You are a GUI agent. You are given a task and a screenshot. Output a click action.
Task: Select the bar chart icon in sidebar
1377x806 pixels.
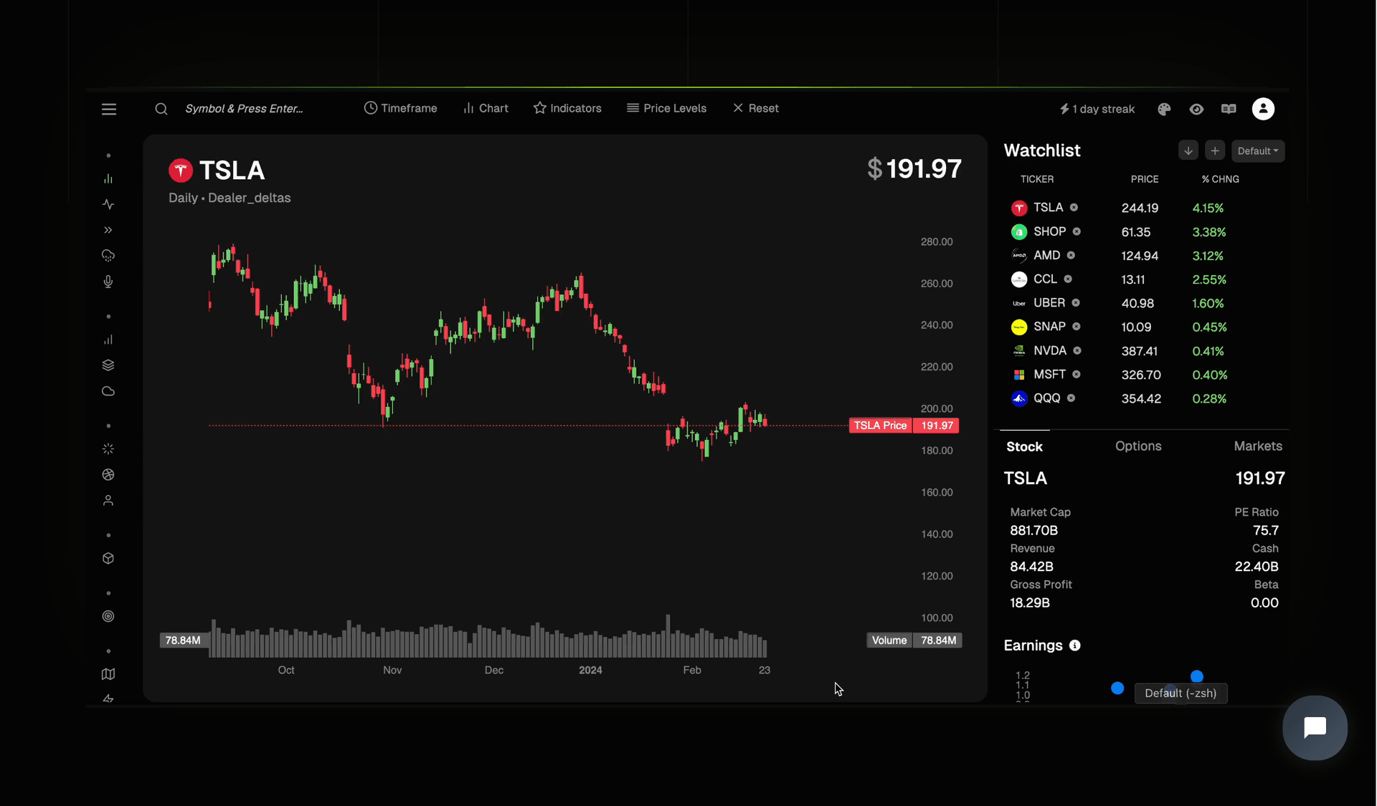pyautogui.click(x=108, y=178)
